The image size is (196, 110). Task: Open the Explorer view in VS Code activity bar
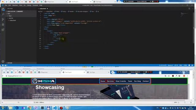[x=3, y=9]
